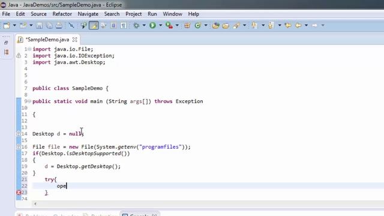Viewport: 384px width, 216px height.
Task: Click the Open Type icon
Action: (x=215, y=25)
